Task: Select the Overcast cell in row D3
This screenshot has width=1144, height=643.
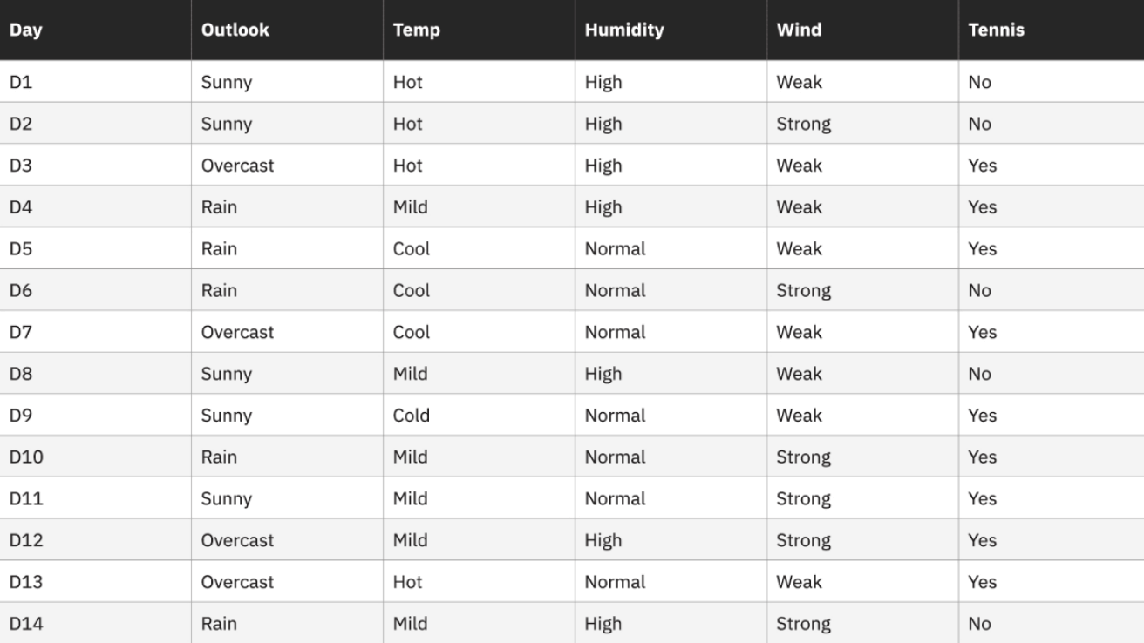Action: coord(287,165)
